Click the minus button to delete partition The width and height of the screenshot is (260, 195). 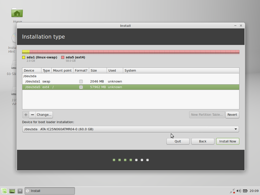pyautogui.click(x=32, y=115)
